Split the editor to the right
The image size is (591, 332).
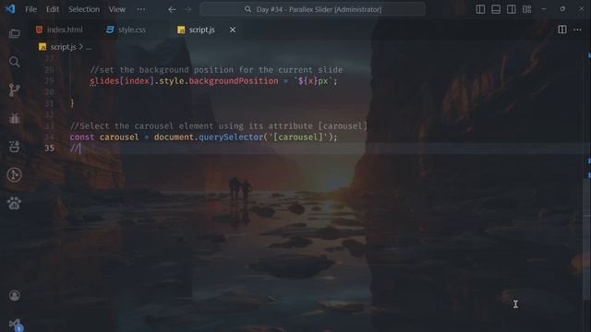[562, 30]
